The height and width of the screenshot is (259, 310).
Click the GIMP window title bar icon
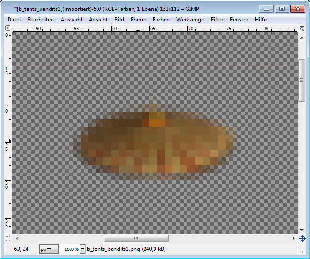point(8,9)
